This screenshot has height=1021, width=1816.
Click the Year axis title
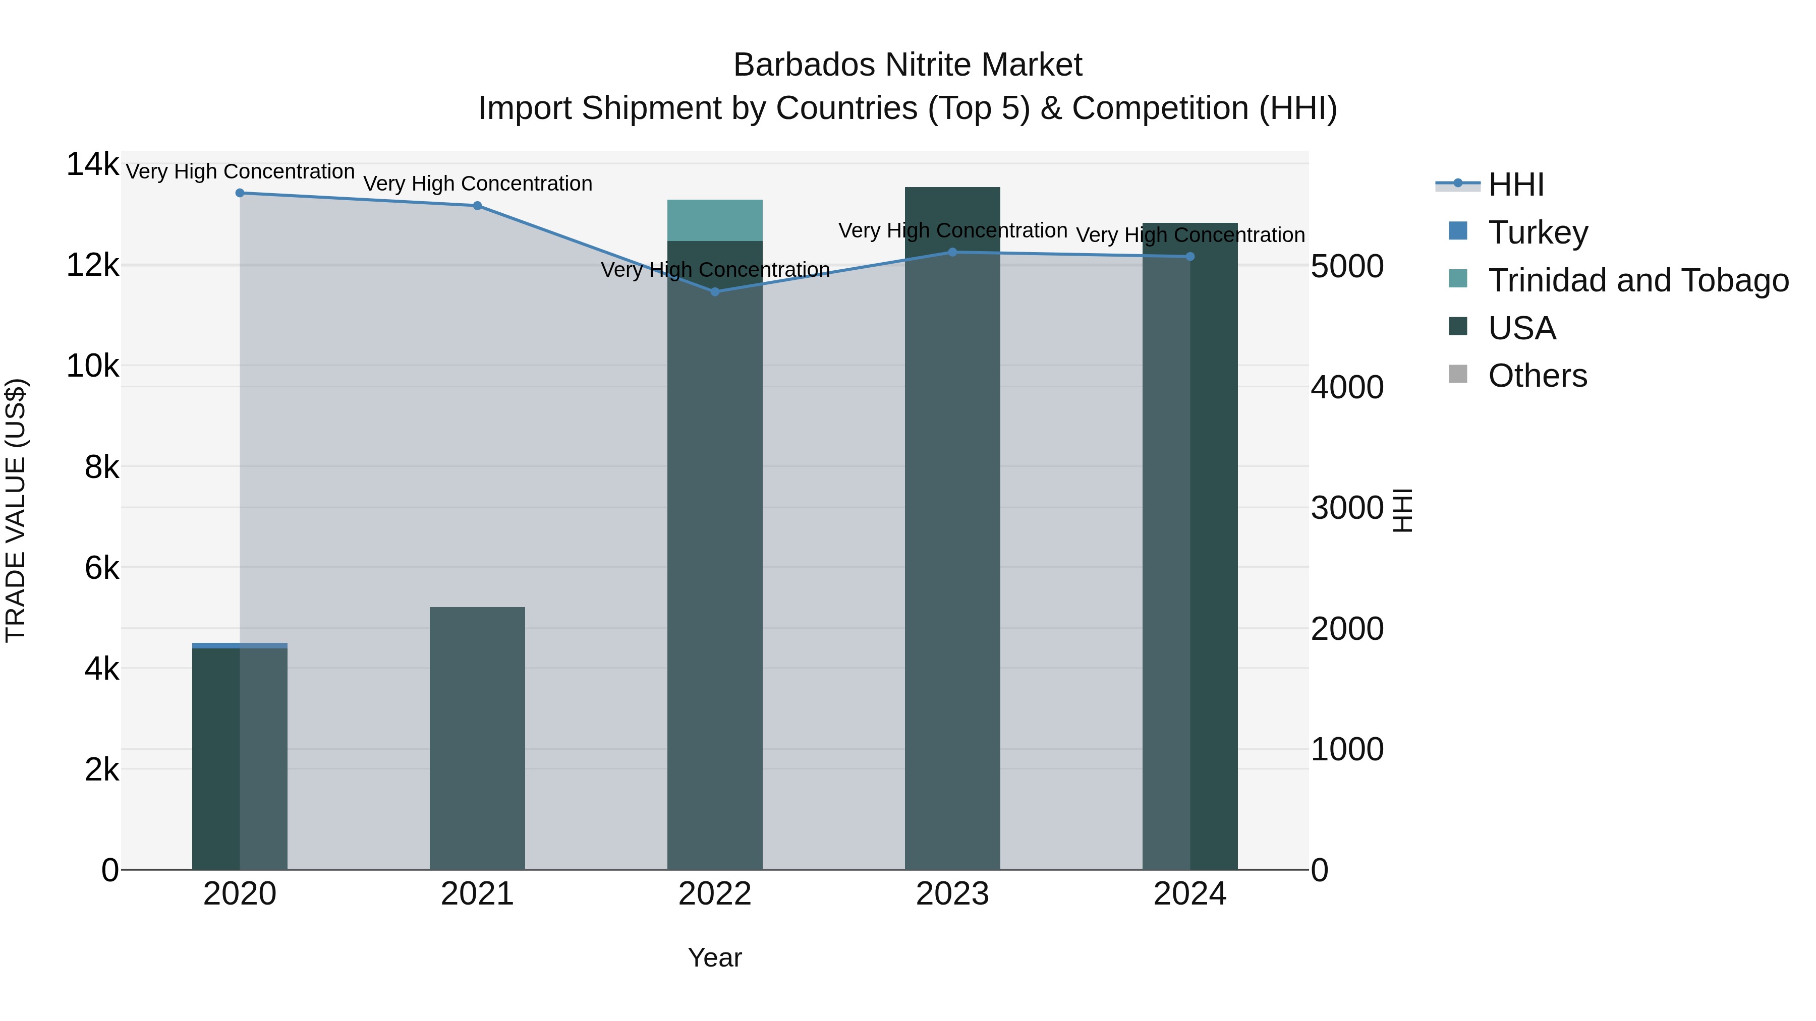tap(715, 957)
